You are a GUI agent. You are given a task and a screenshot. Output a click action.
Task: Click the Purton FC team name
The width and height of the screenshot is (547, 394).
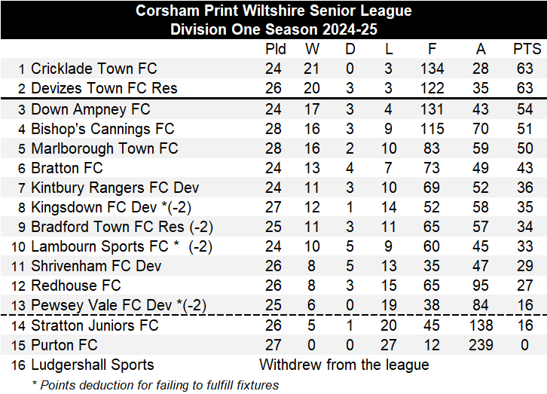coord(64,345)
